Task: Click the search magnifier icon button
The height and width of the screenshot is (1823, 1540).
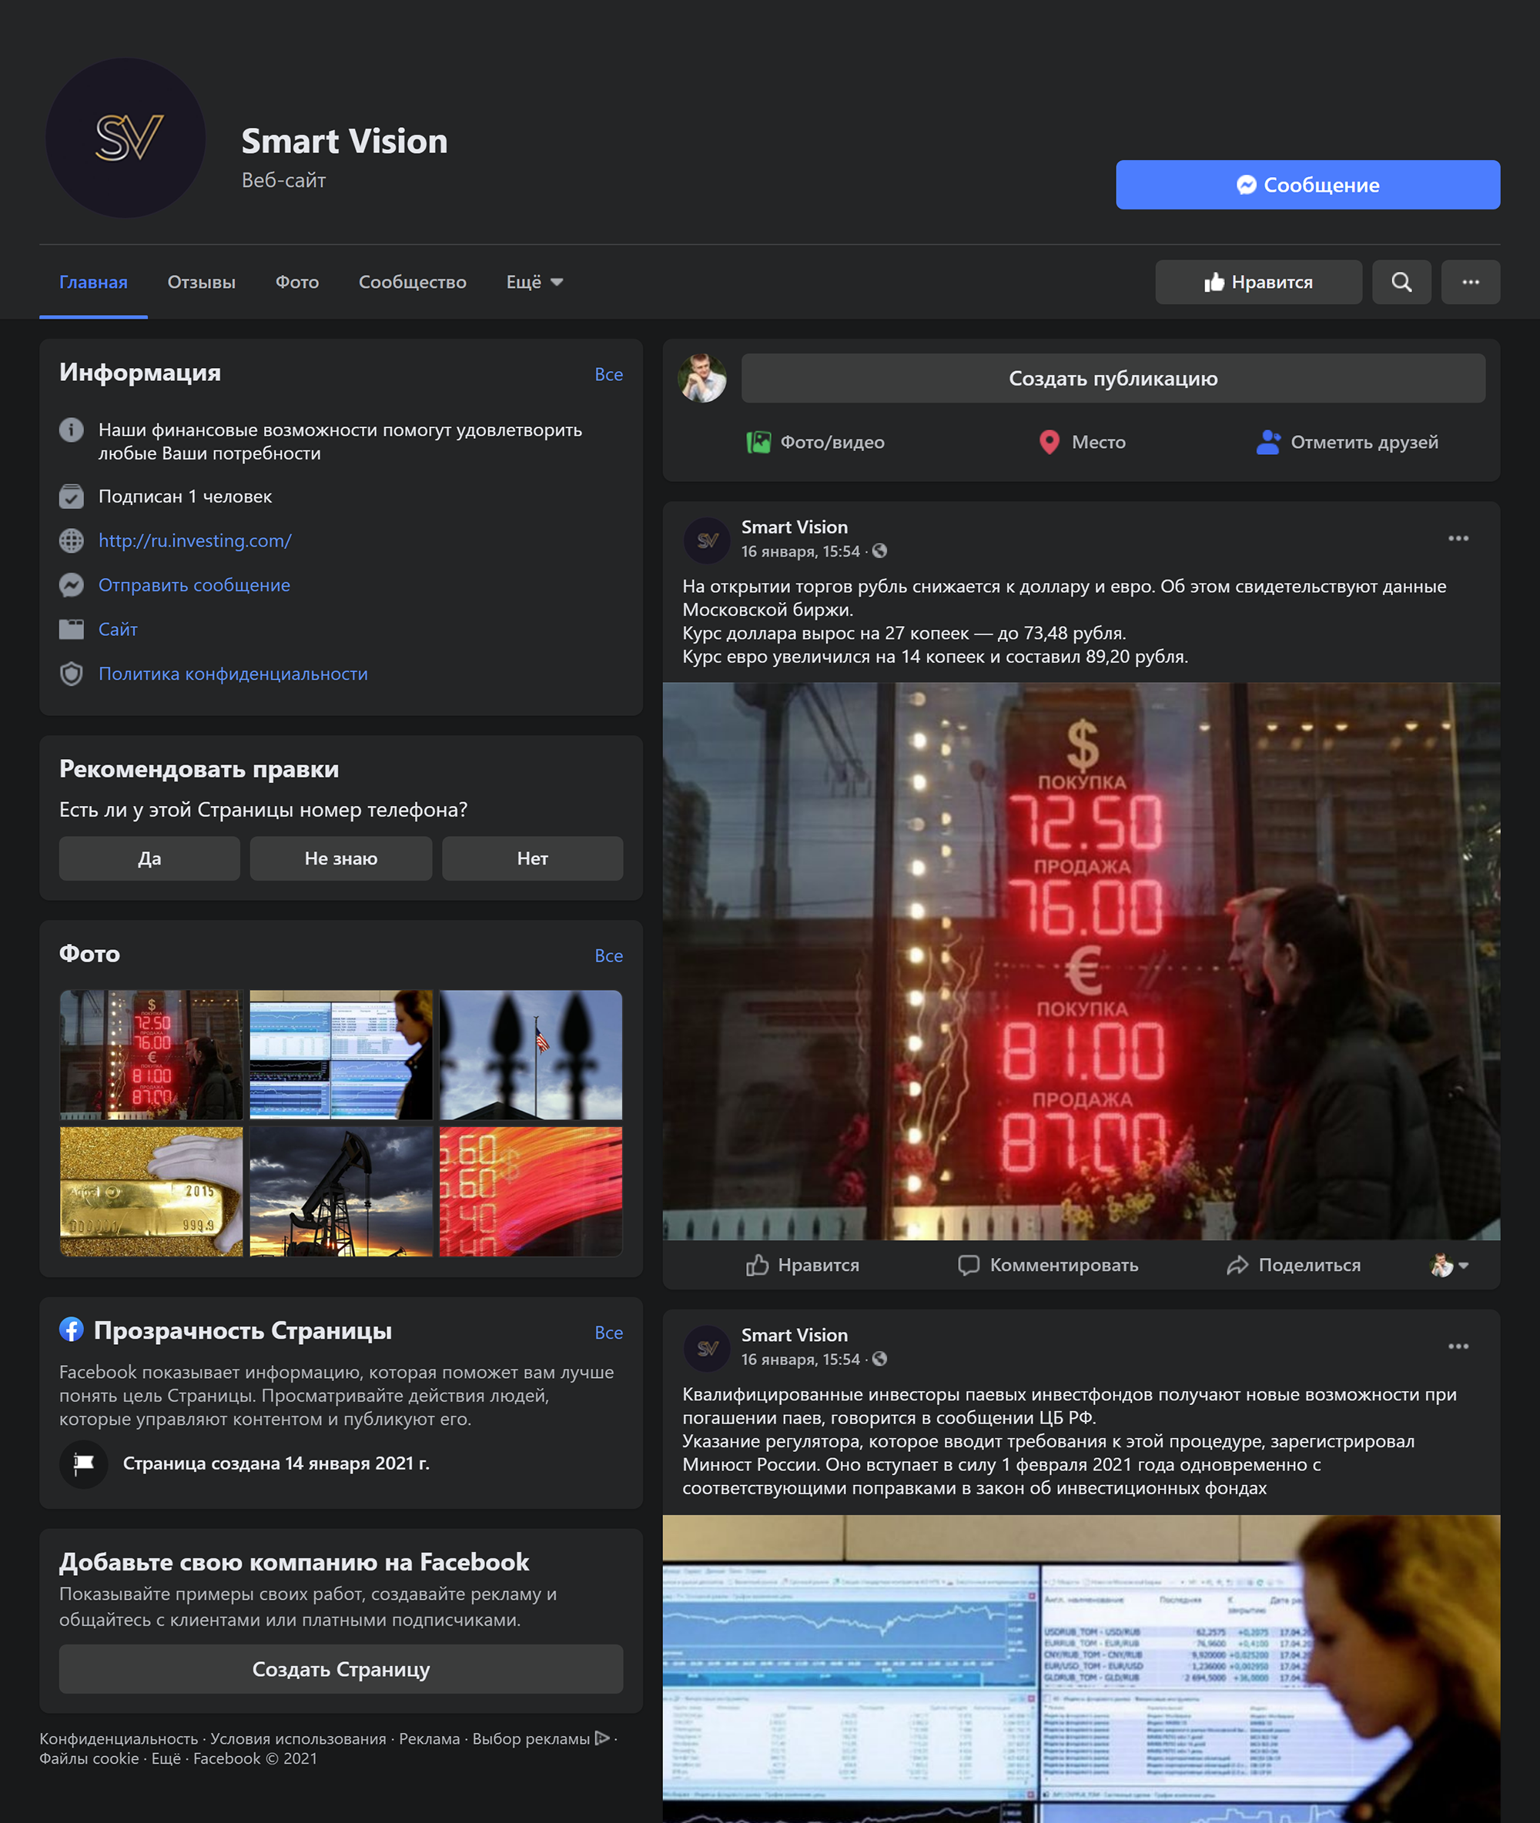Action: pos(1401,282)
